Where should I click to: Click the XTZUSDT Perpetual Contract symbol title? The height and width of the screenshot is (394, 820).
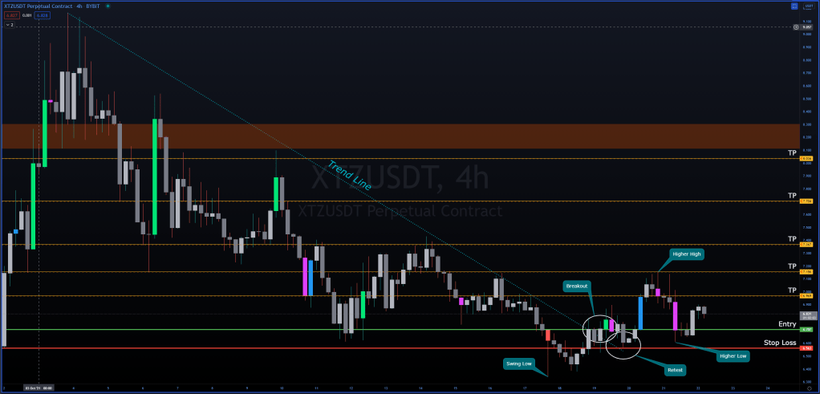point(32,6)
